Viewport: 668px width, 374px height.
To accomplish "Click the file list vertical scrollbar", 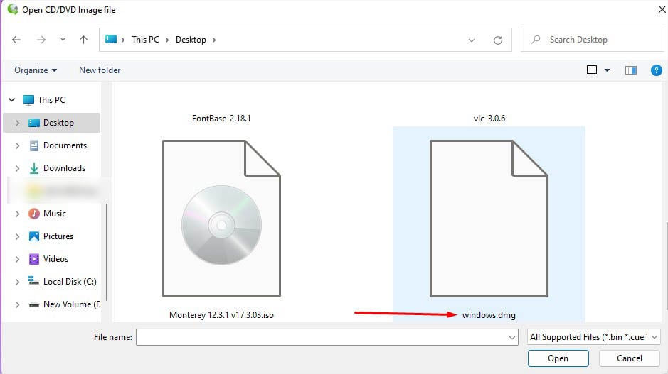I will (666, 265).
